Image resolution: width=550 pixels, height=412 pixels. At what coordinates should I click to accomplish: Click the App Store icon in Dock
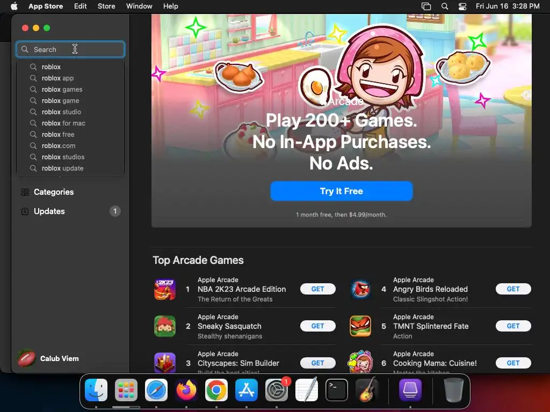(247, 390)
